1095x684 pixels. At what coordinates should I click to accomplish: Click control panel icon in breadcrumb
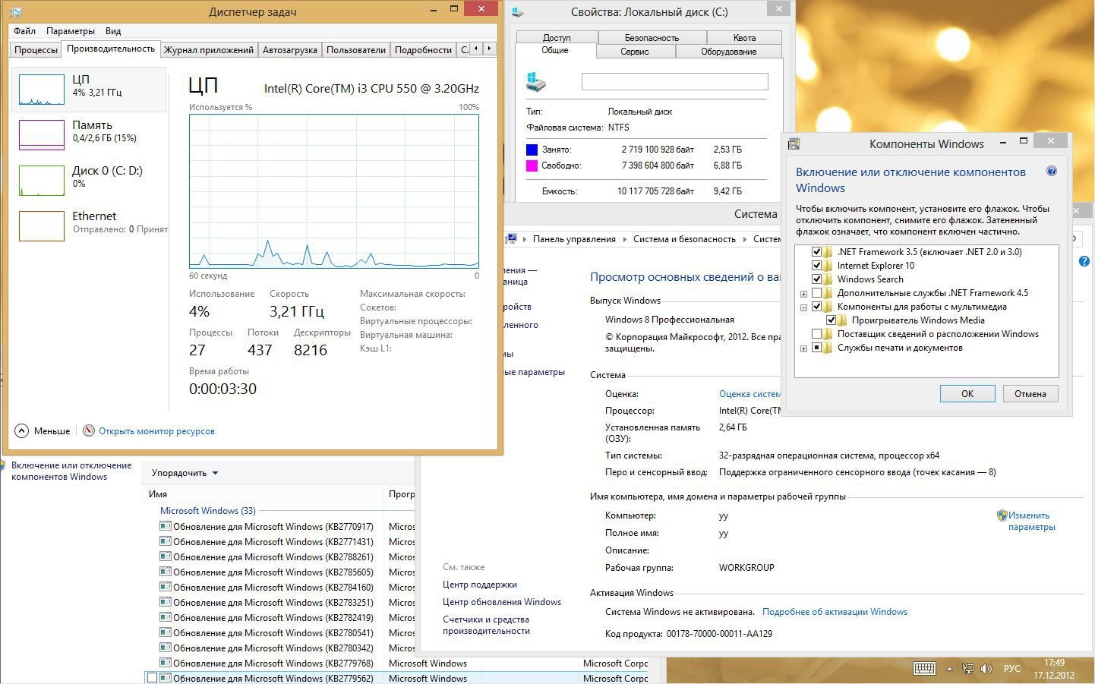click(x=512, y=238)
